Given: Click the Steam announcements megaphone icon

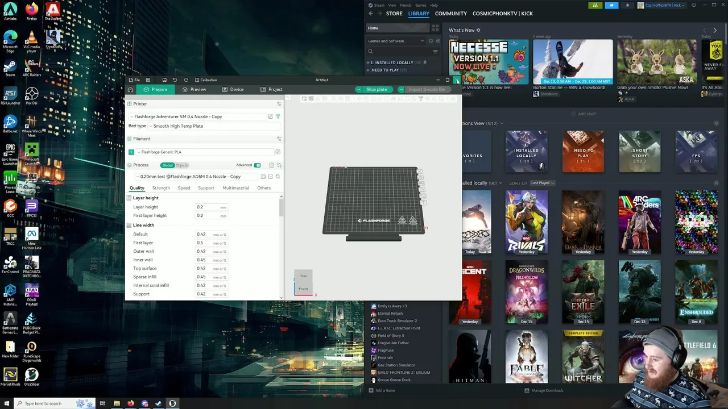Looking at the screenshot, I should tap(611, 5).
